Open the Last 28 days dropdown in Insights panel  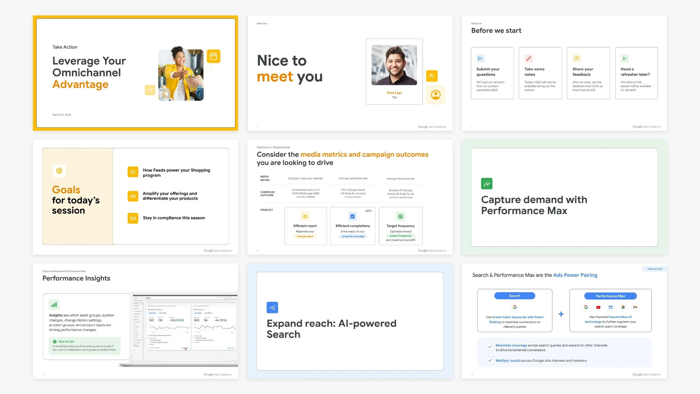(x=163, y=313)
